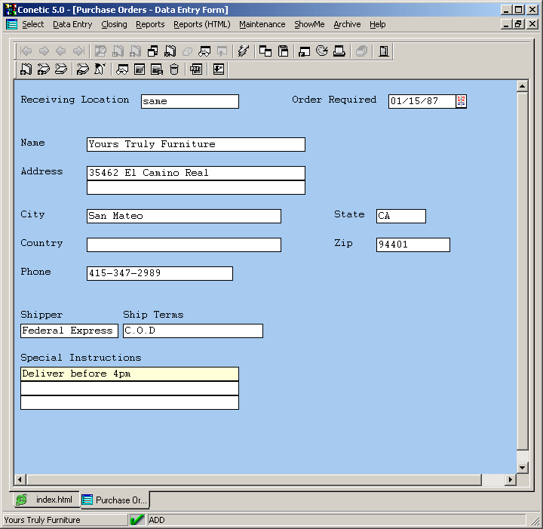Open the ShowMe menu
The image size is (543, 529).
(x=309, y=24)
